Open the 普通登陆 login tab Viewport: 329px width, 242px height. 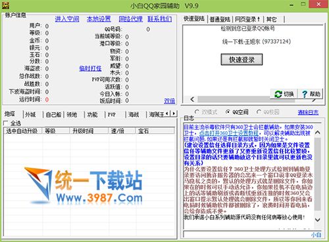(220, 19)
